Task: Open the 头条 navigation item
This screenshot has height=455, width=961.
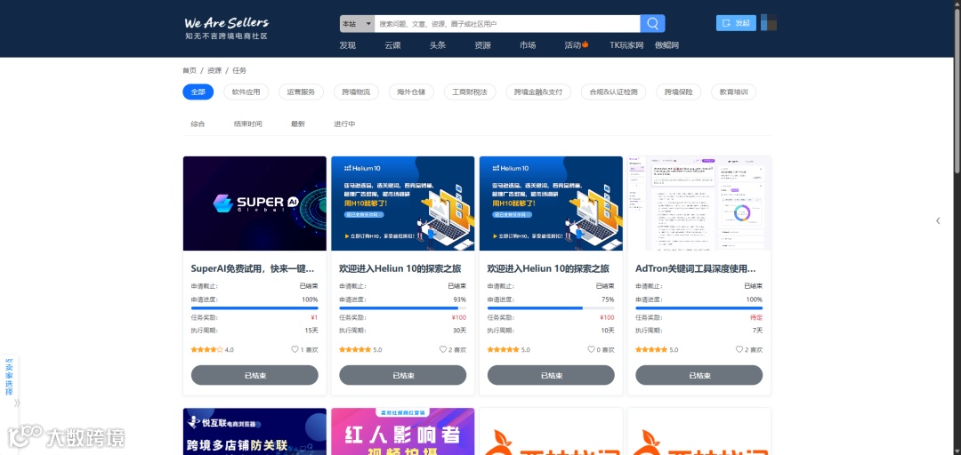Action: point(438,45)
